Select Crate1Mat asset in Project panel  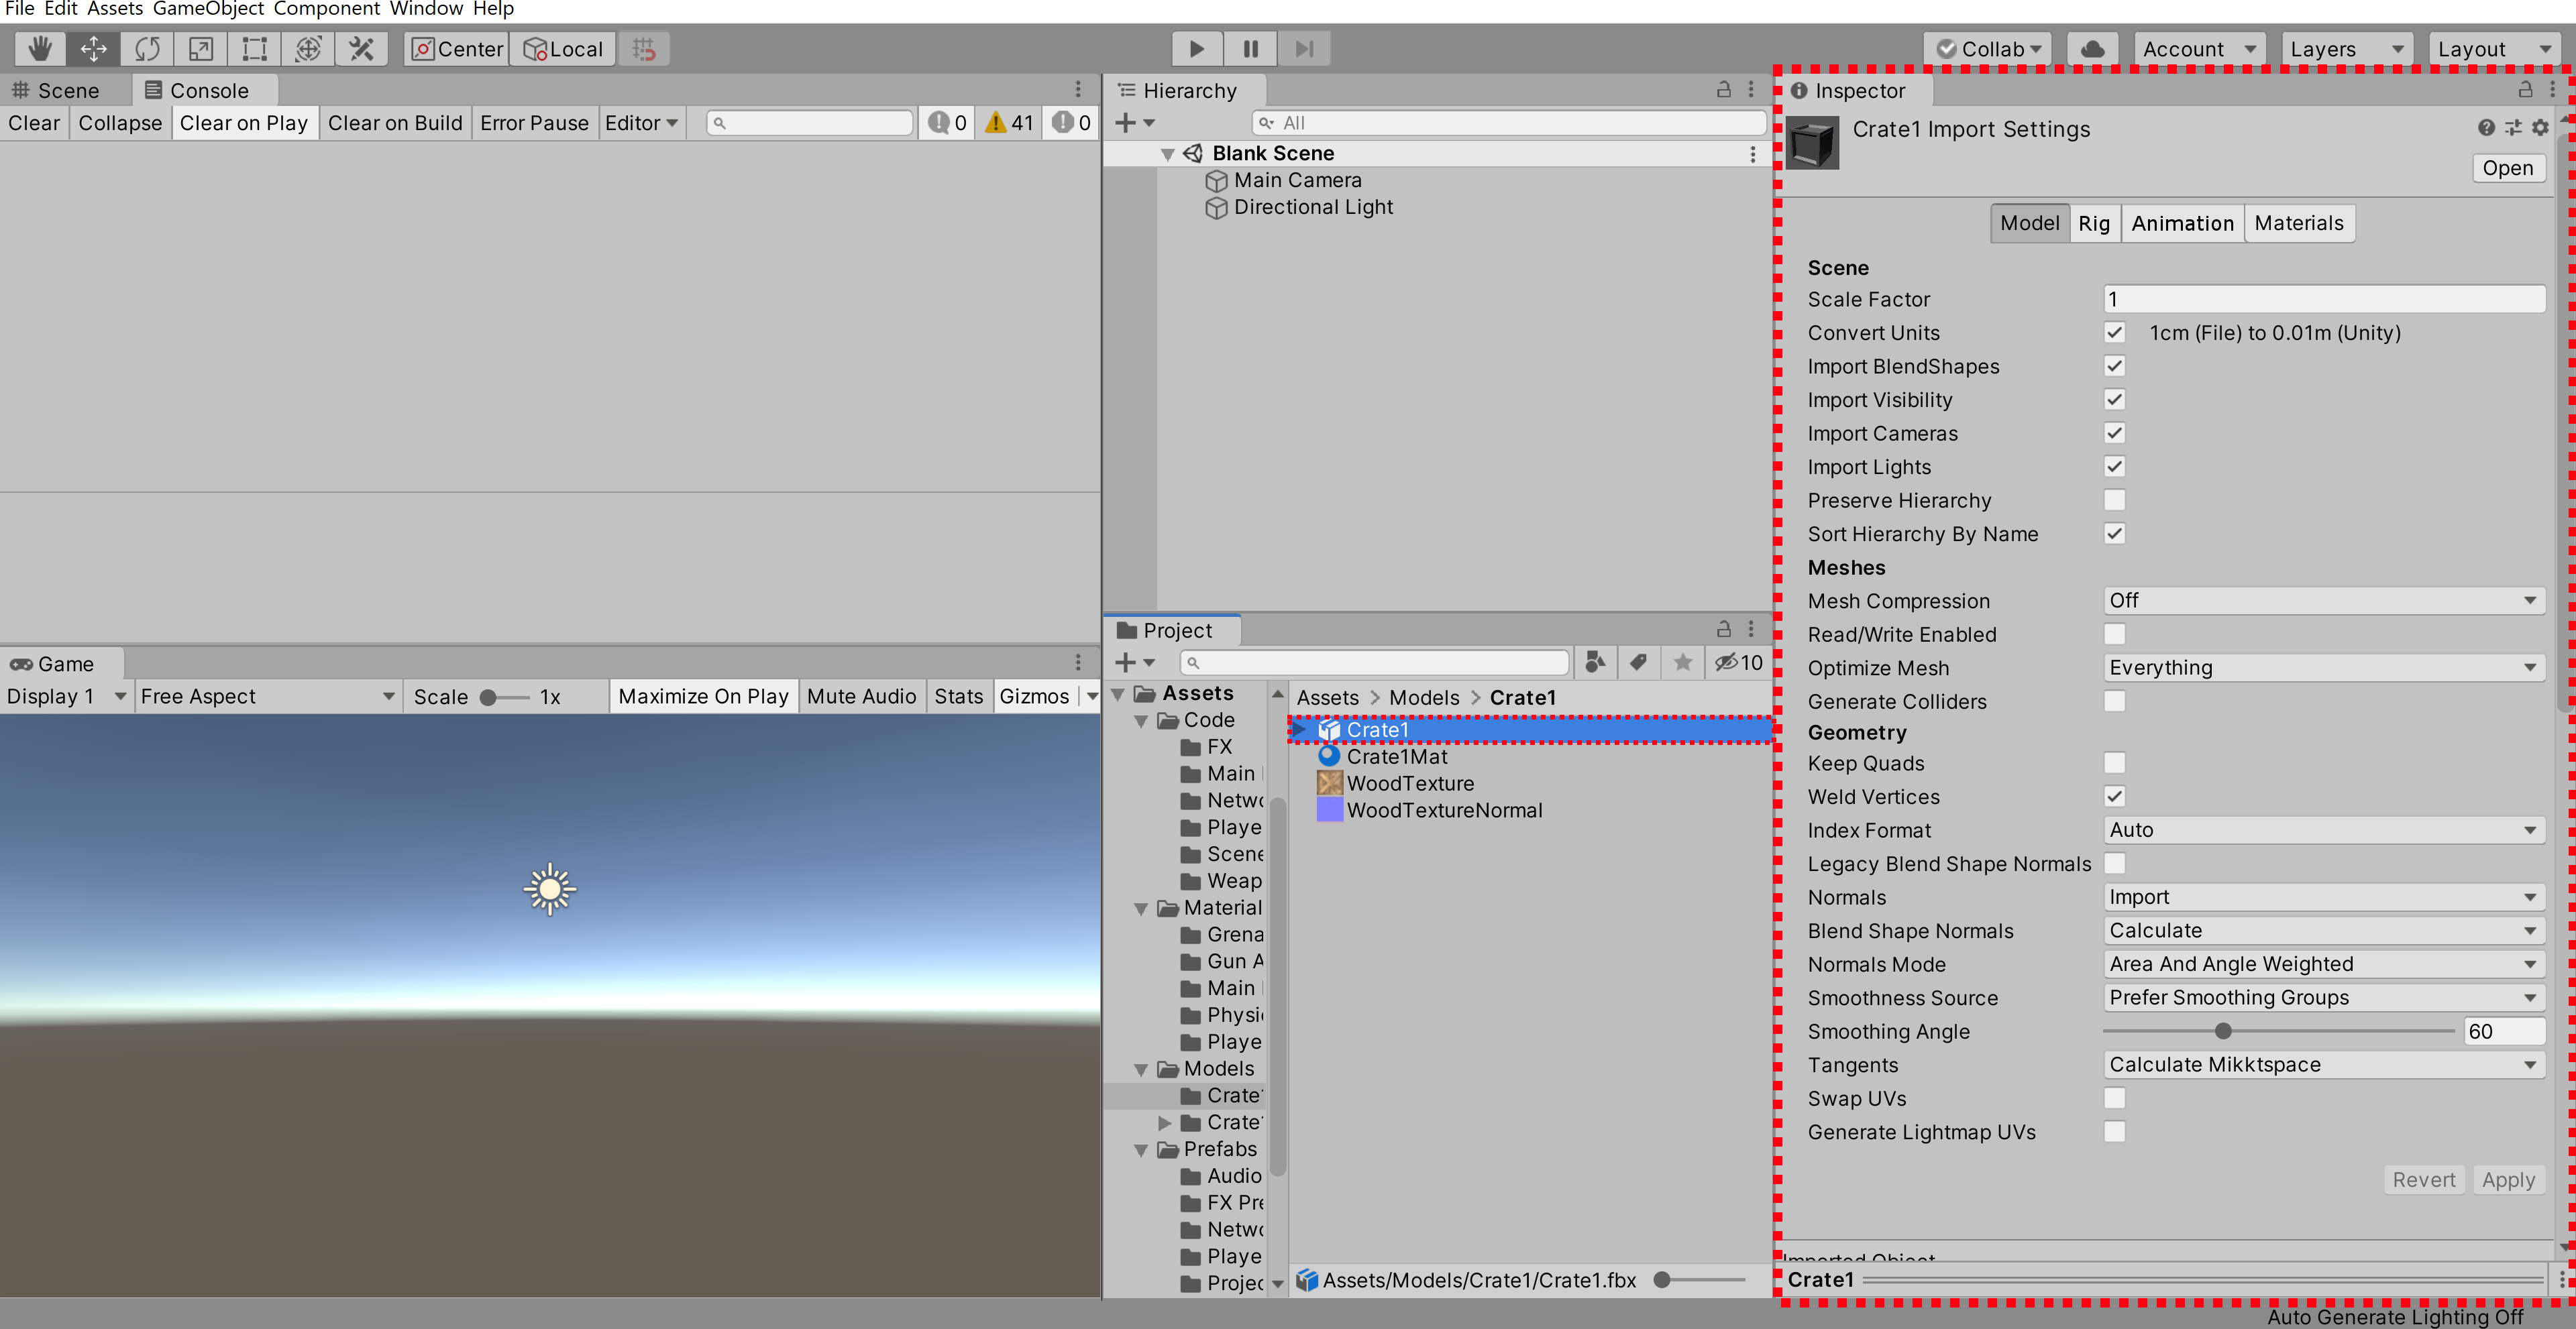(1392, 756)
